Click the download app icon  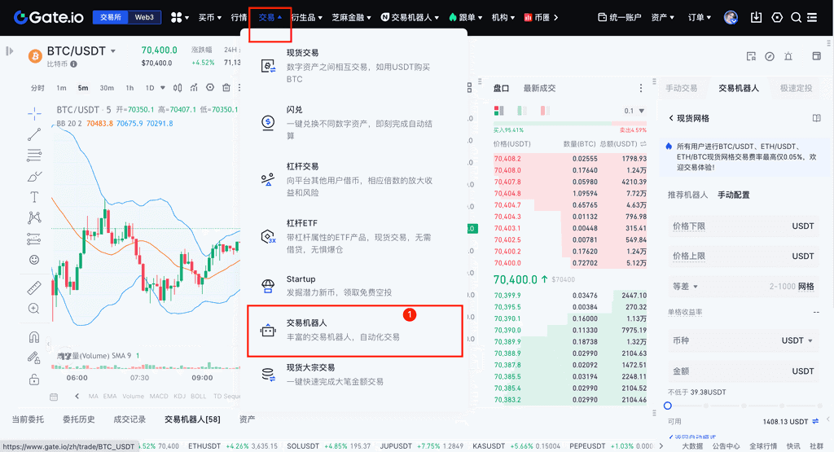[756, 17]
